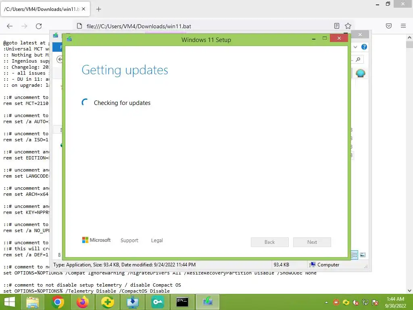Open the Firefox hamburger menu

[x=403, y=26]
